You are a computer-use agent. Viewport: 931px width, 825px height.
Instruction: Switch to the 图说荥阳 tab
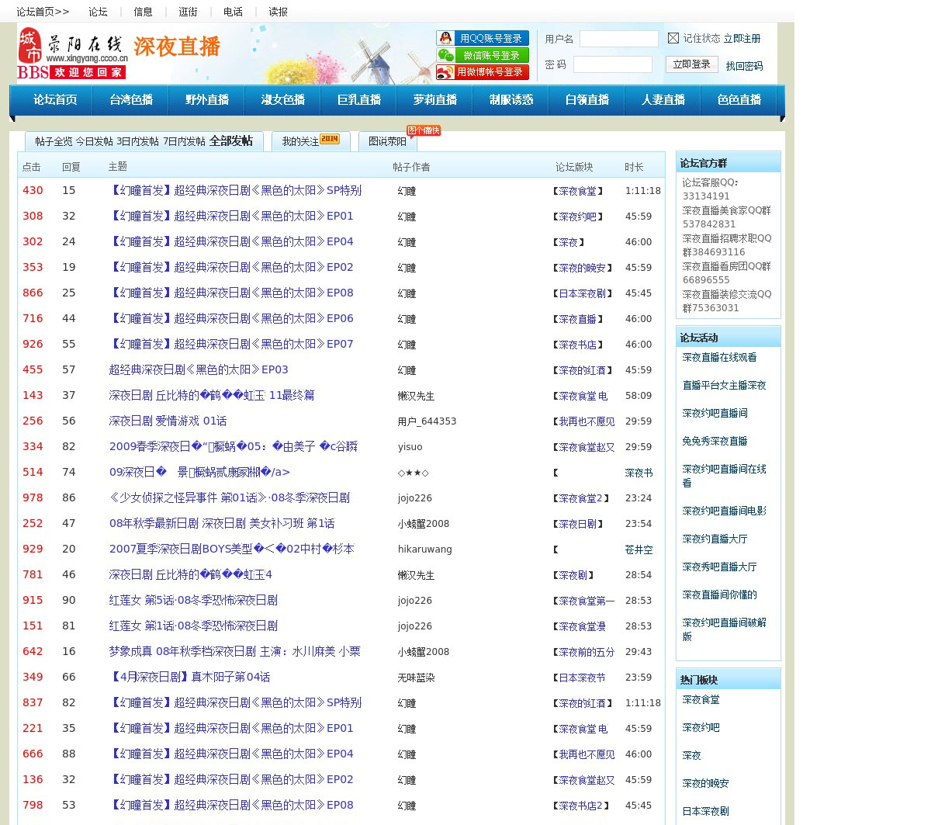pos(387,141)
